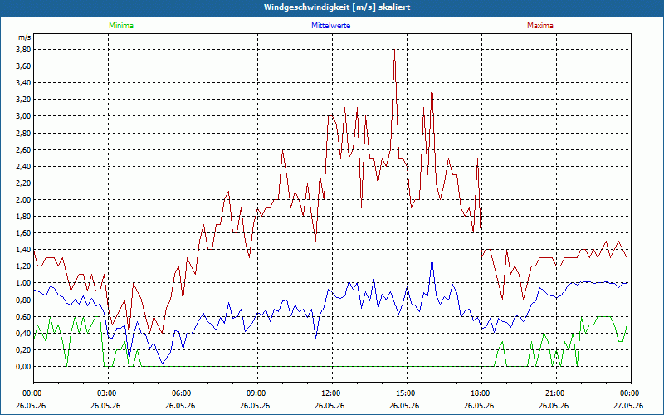The width and height of the screenshot is (664, 415).
Task: Click the 0,40 y-axis value
Action: [x=23, y=334]
